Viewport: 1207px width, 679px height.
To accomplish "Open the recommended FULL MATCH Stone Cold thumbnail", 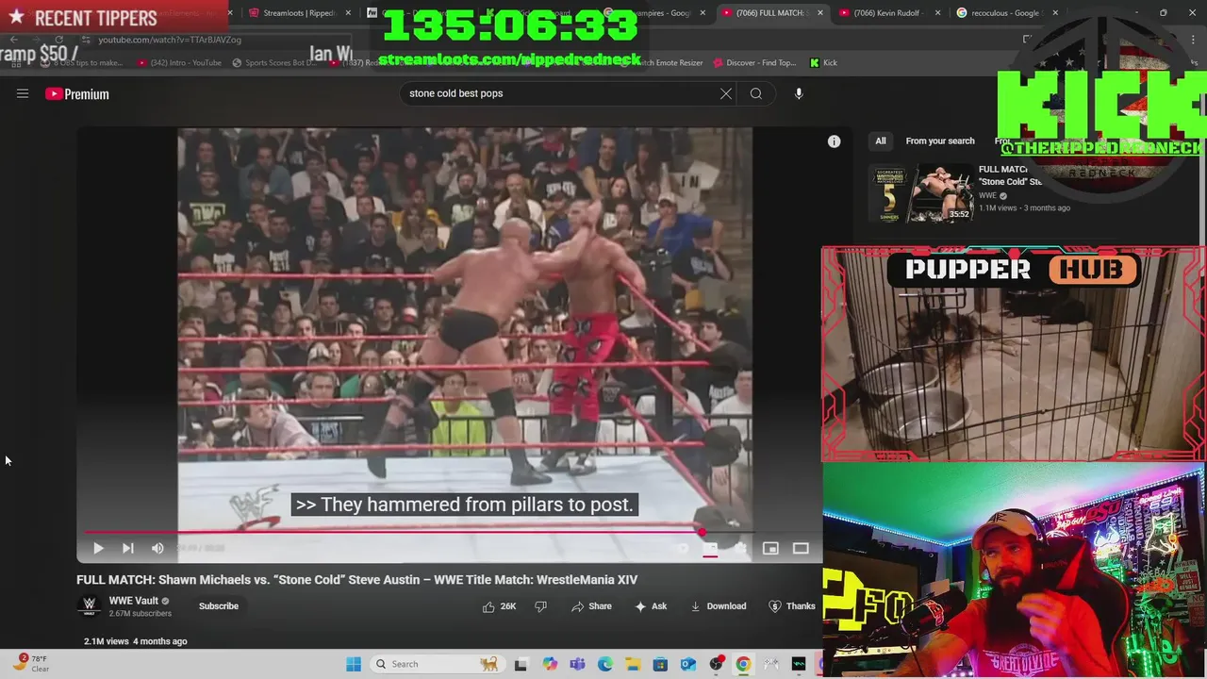I will [x=921, y=193].
